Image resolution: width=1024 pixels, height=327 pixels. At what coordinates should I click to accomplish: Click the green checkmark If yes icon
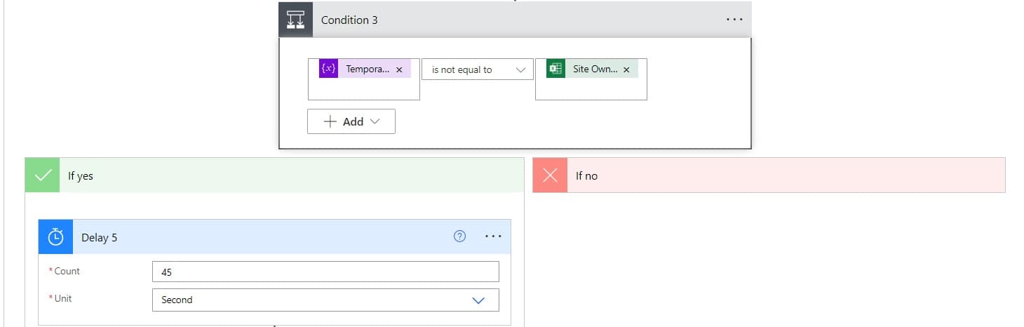coord(42,175)
